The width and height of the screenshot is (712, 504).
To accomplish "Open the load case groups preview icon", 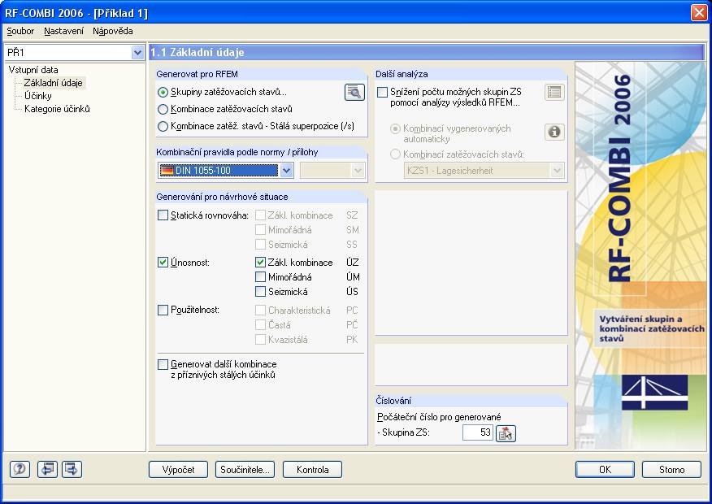I will [354, 92].
